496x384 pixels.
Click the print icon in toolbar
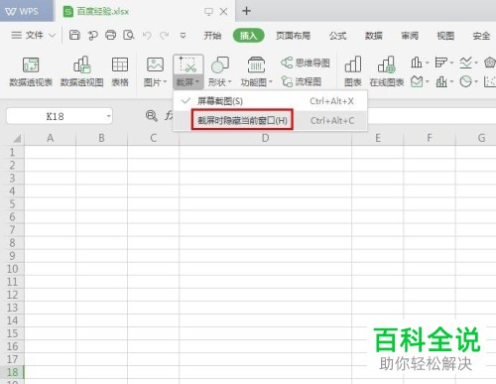pyautogui.click(x=110, y=35)
